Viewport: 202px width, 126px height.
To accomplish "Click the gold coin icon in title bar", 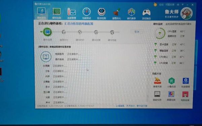I will (x=155, y=5).
